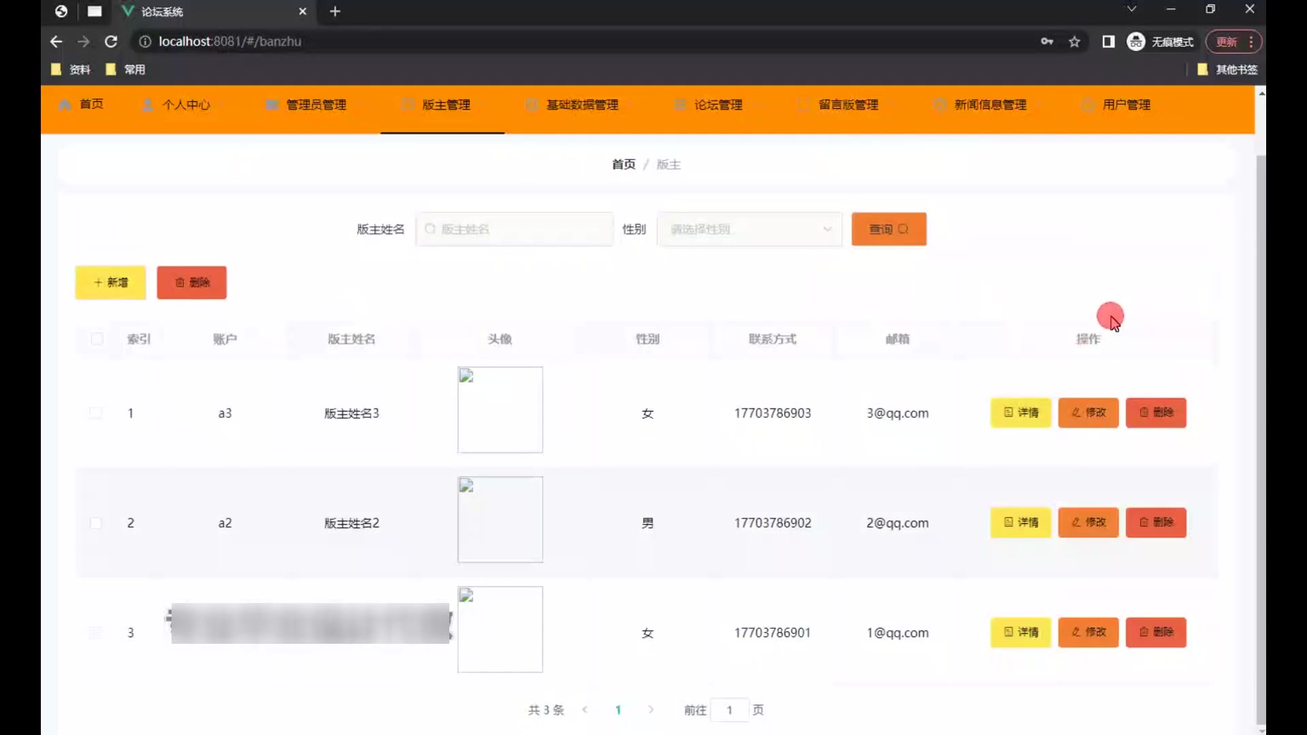Viewport: 1307px width, 735px height.
Task: Open the 用户管理 menu
Action: click(1126, 105)
